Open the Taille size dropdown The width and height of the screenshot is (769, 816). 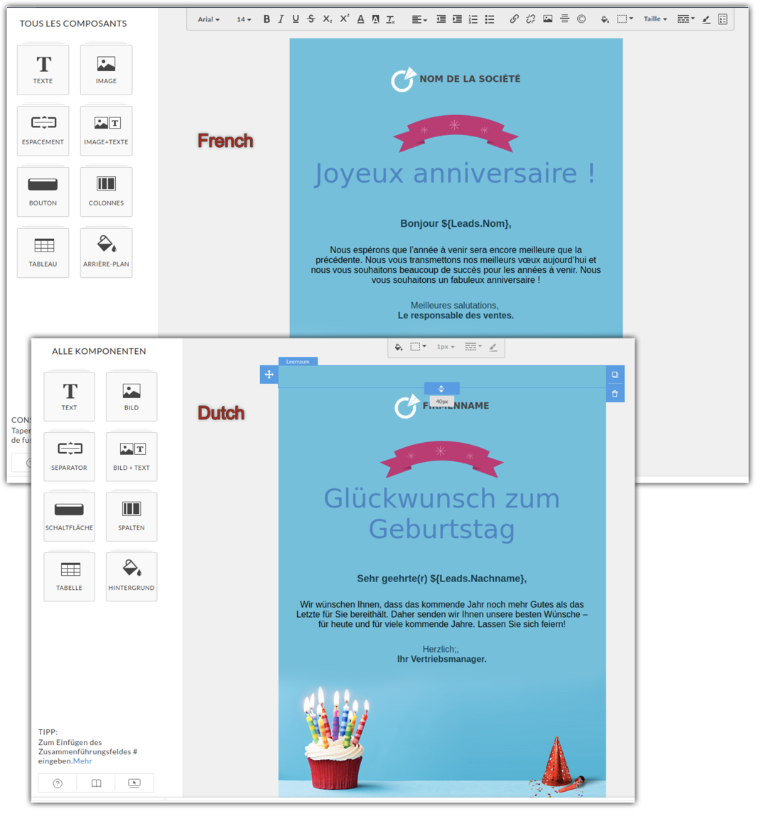(x=655, y=19)
